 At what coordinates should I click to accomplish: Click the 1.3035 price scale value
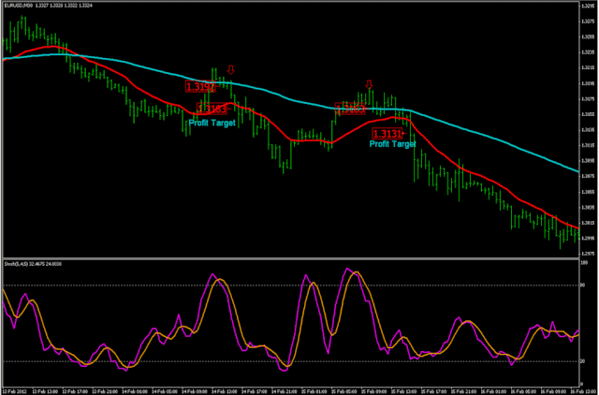click(x=587, y=208)
